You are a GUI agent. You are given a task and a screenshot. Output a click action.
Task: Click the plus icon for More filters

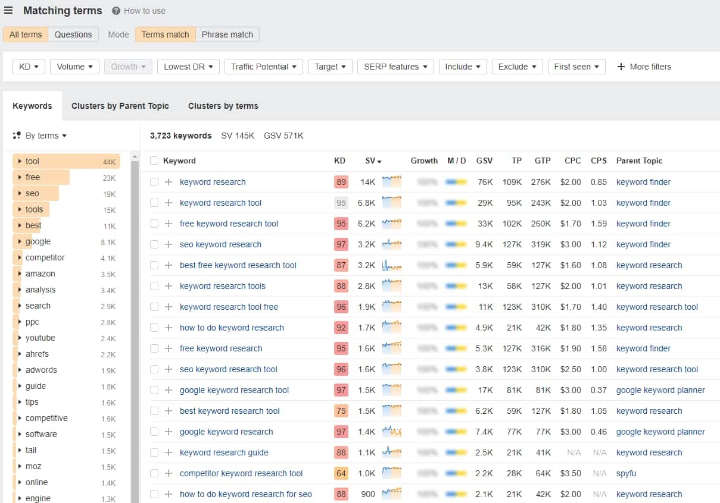pyautogui.click(x=621, y=67)
